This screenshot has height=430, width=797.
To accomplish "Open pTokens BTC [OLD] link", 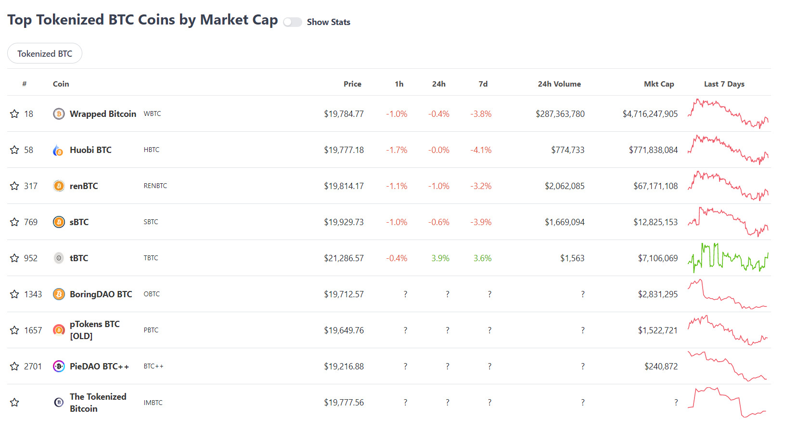I will tap(95, 330).
